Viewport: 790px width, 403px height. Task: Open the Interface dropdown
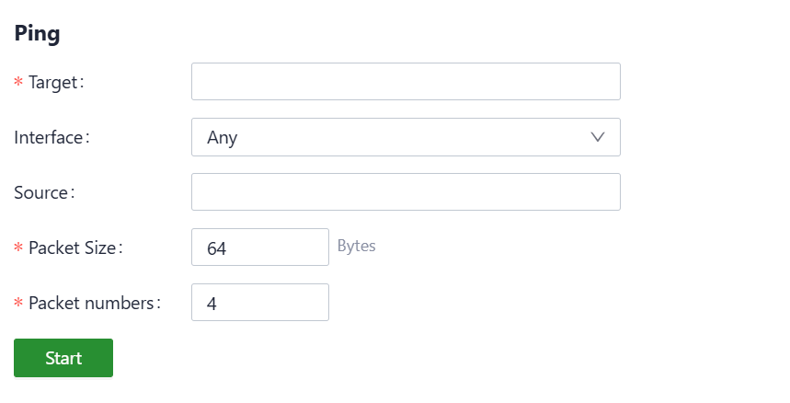point(406,137)
